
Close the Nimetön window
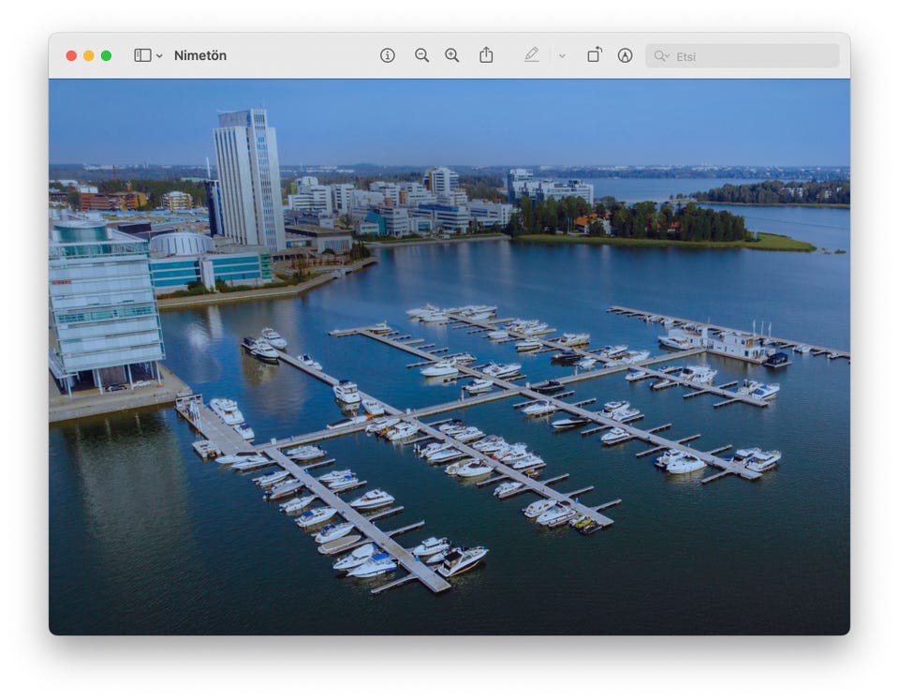point(71,56)
